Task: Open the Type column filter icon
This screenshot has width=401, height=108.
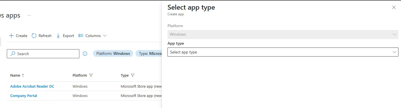Action: tap(133, 75)
